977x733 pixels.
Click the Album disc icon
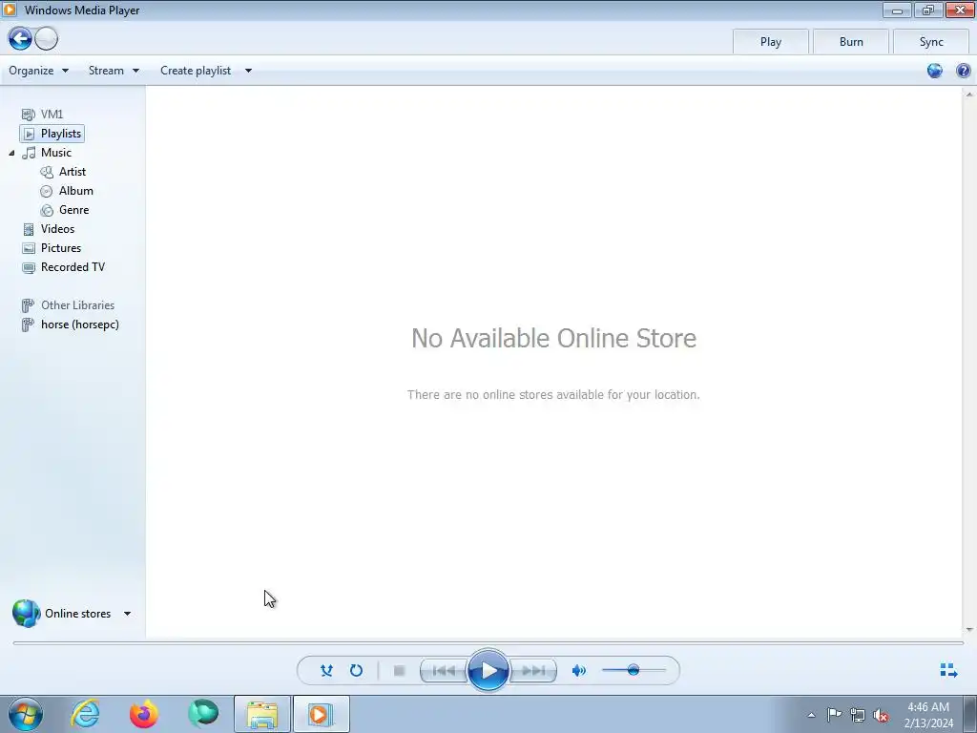(47, 191)
